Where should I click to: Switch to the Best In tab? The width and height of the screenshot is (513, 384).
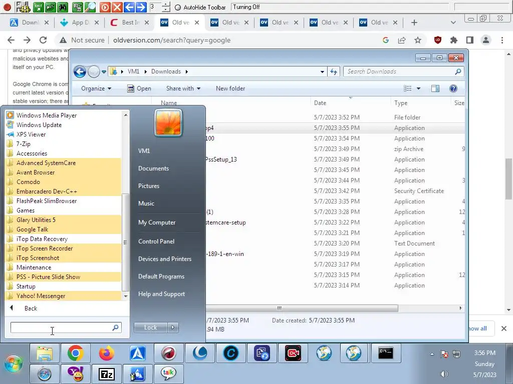[129, 22]
